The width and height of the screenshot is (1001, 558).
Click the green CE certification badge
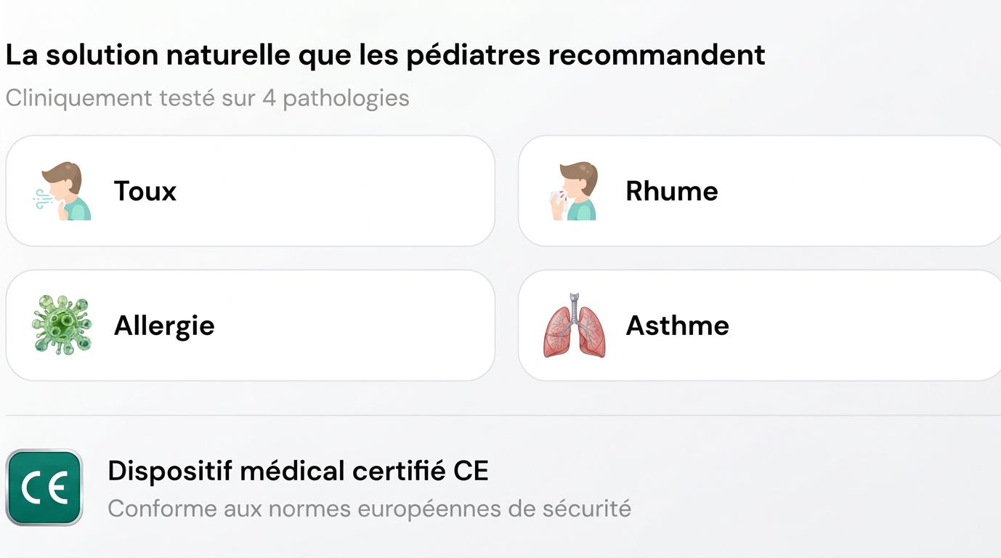pyautogui.click(x=44, y=487)
